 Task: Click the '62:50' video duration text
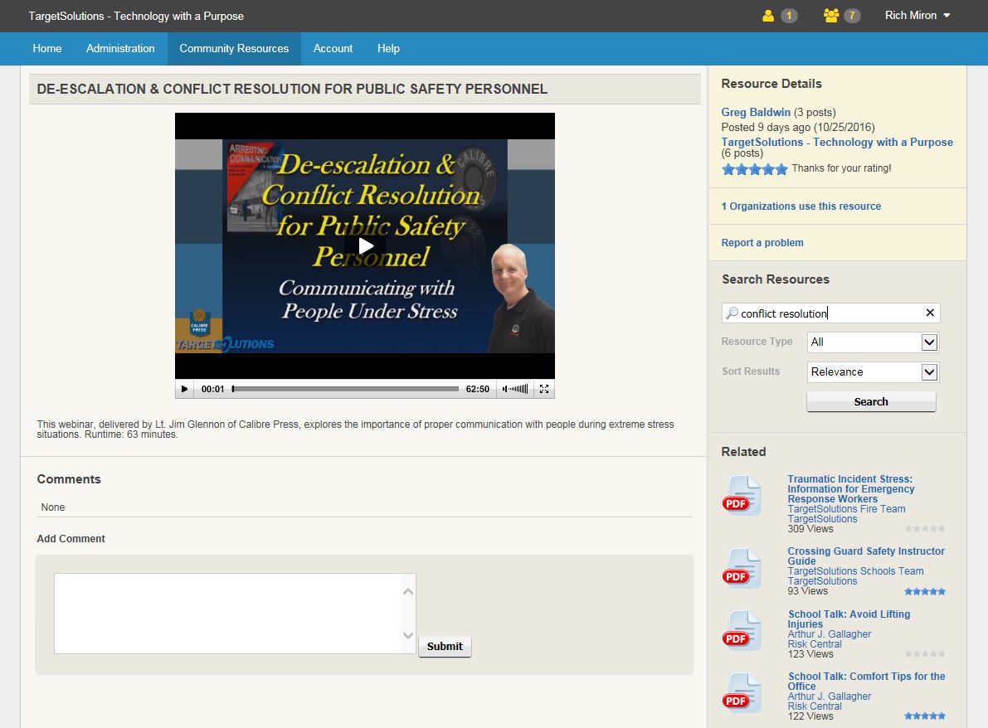click(x=478, y=389)
